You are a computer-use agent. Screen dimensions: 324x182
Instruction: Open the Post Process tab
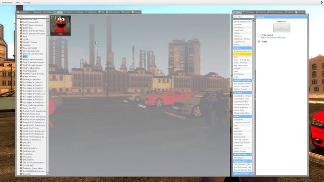click(113, 12)
